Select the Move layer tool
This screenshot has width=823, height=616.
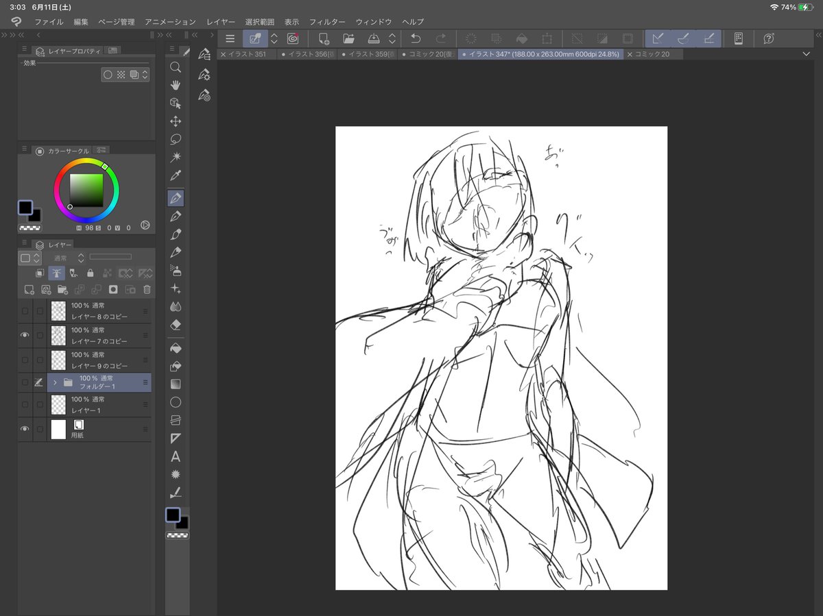point(176,121)
